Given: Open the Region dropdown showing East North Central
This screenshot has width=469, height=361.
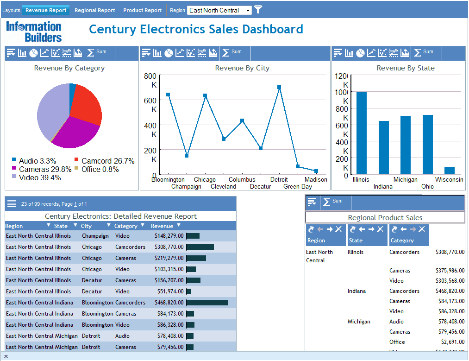Looking at the screenshot, I should pyautogui.click(x=219, y=10).
